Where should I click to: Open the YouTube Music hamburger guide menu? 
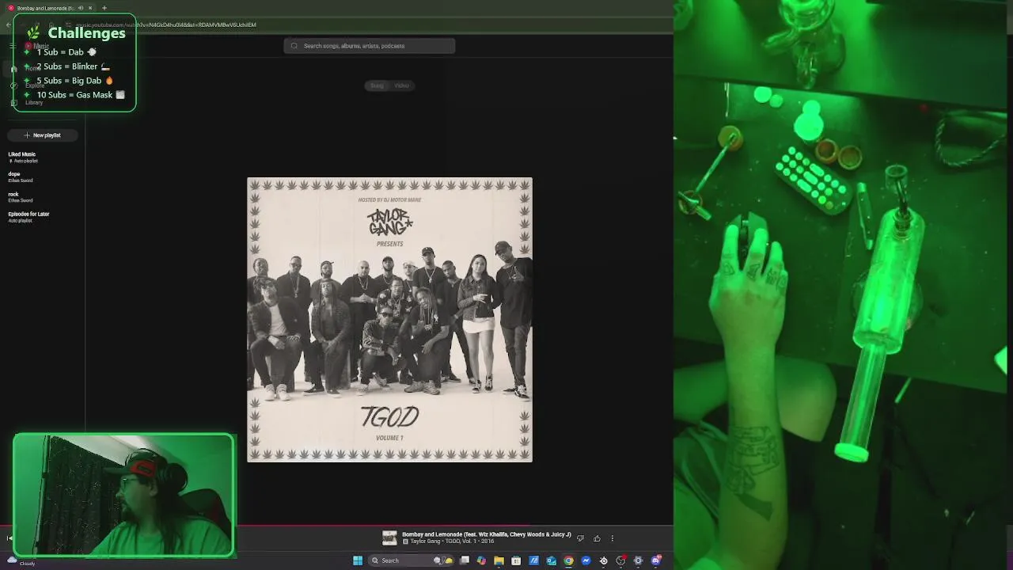tap(13, 46)
